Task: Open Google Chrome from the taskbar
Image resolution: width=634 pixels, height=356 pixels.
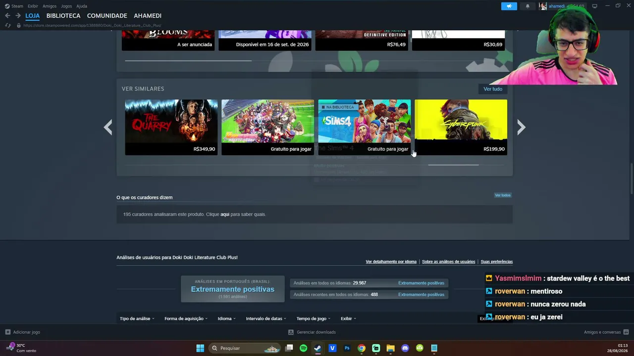Action: (362, 348)
